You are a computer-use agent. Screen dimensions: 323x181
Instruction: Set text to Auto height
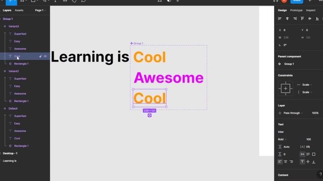pos(308,154)
